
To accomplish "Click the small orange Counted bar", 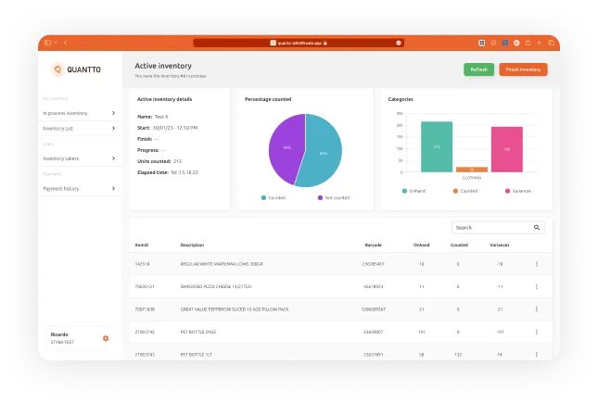I will tap(472, 170).
